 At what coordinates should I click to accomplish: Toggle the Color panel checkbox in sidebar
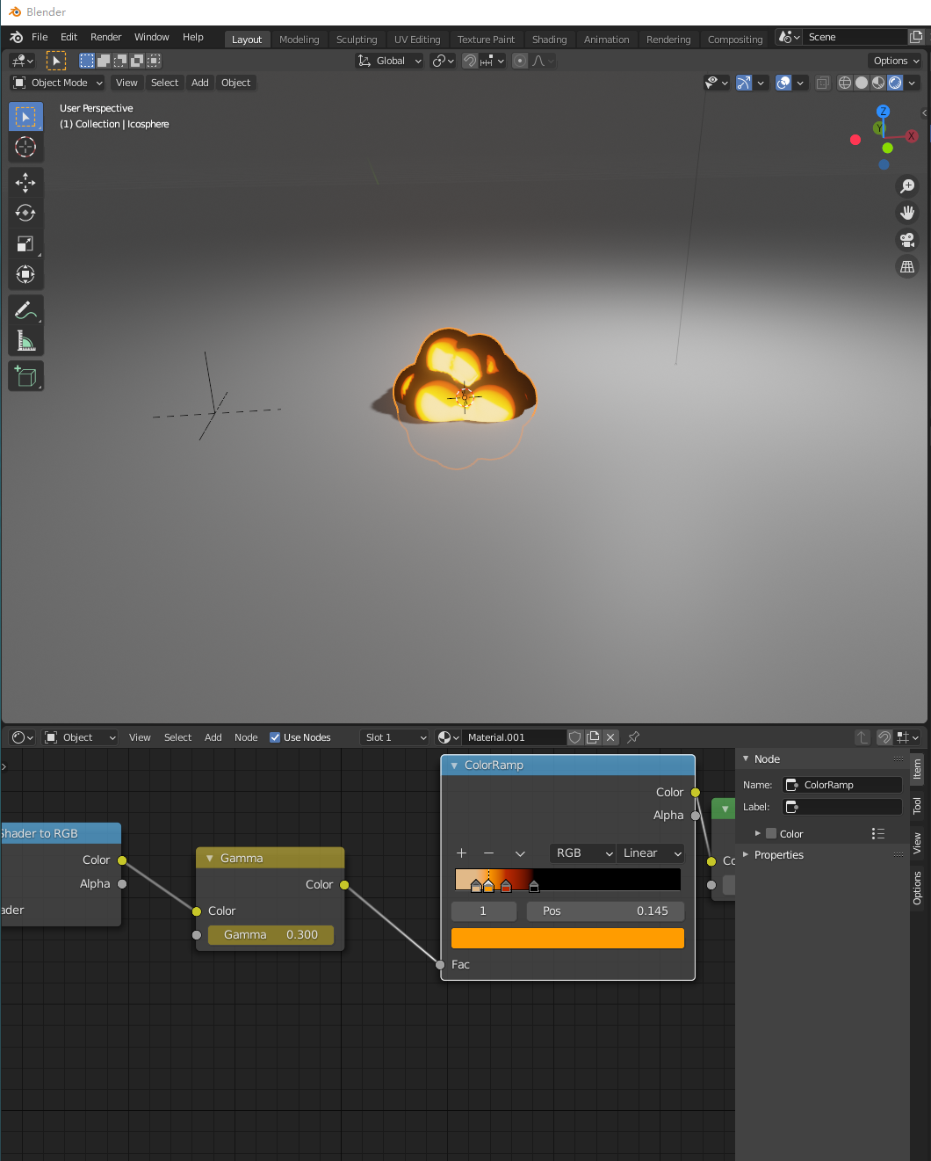[x=771, y=833]
